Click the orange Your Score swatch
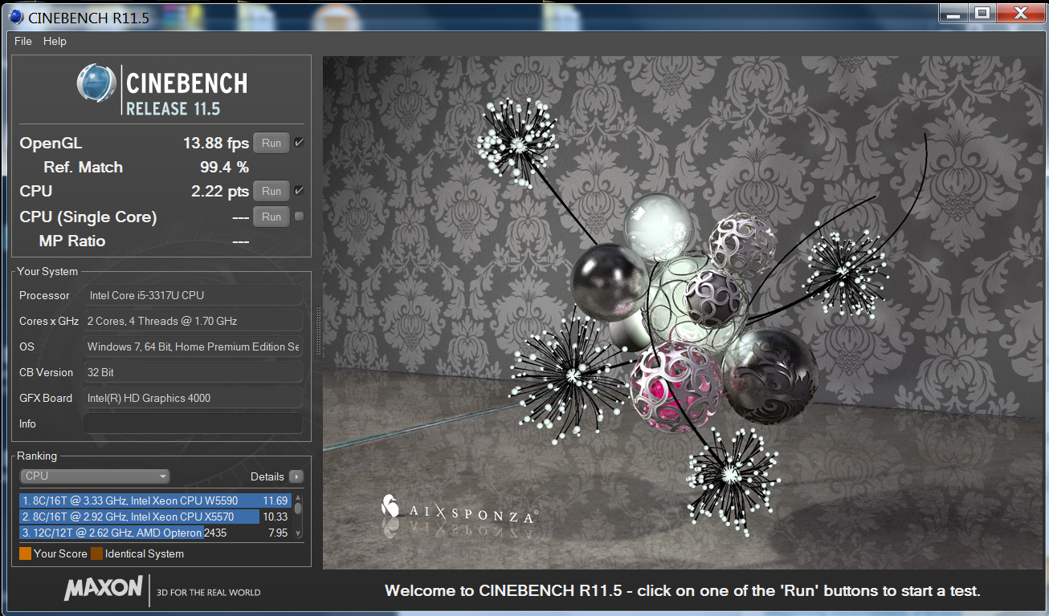This screenshot has width=1049, height=616. click(x=25, y=553)
